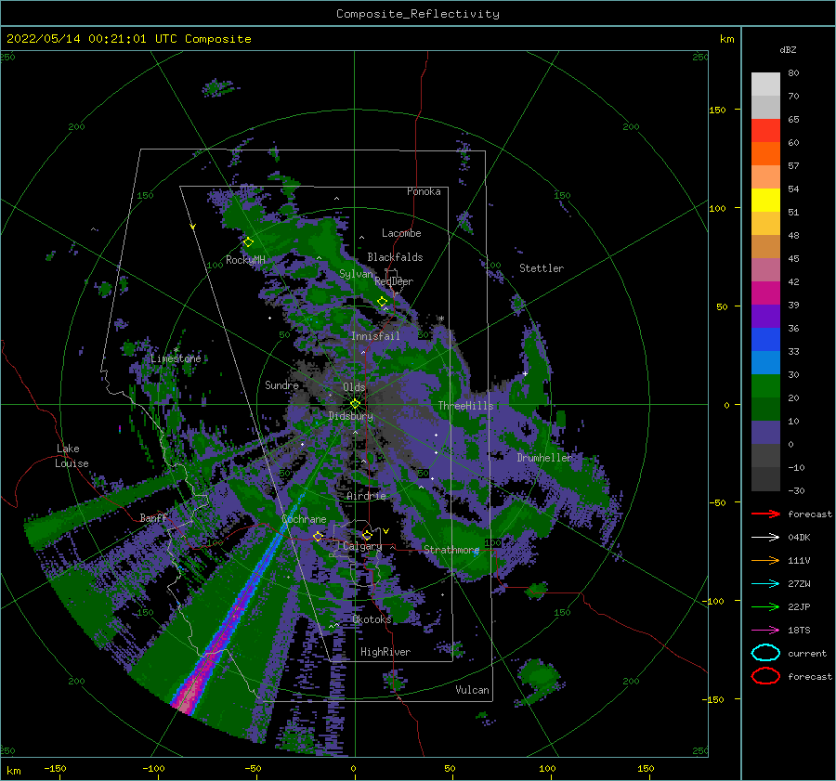Pick the bright green swatch between 30 and 20

[765, 385]
